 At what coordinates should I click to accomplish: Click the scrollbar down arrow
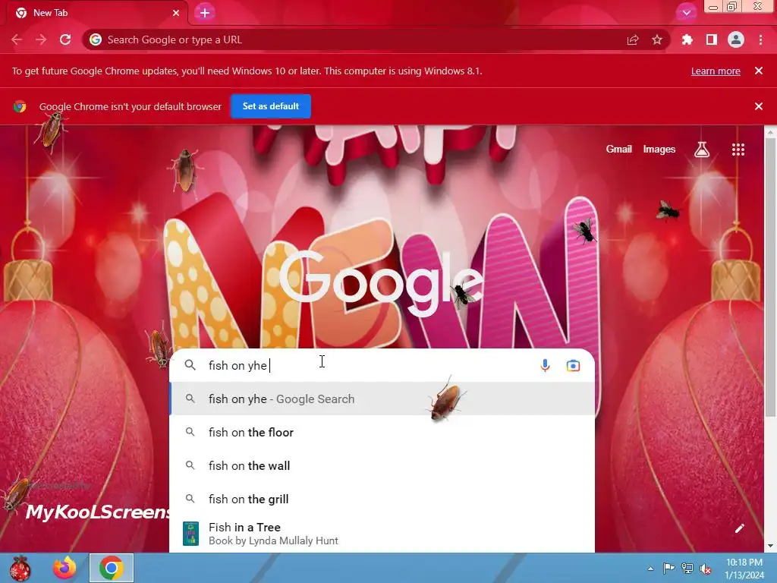coord(771,547)
